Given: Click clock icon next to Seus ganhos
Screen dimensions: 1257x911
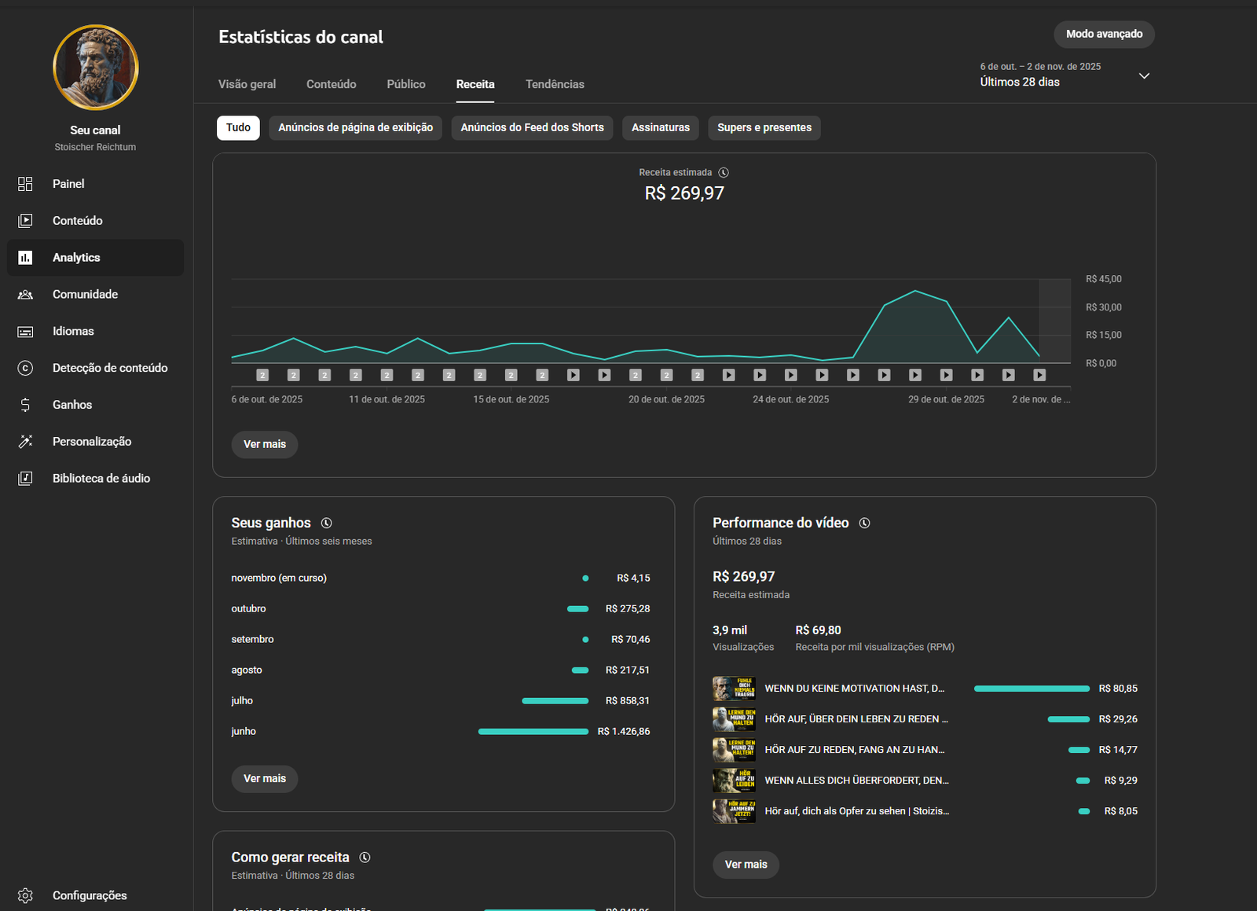Looking at the screenshot, I should [x=327, y=523].
